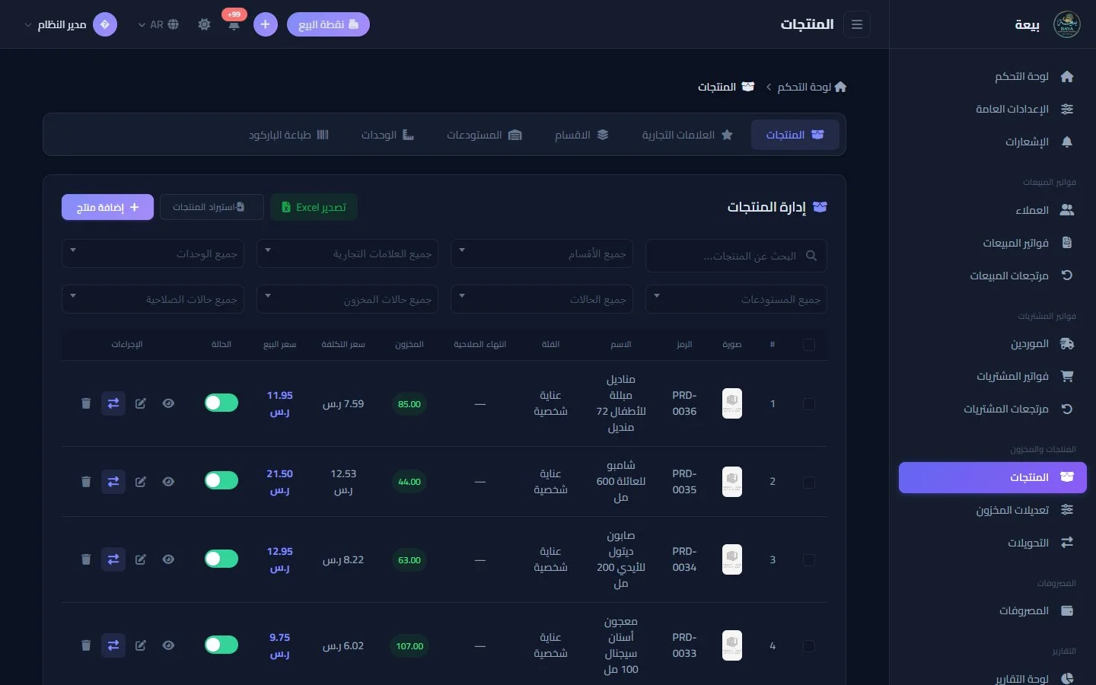Open the جميع المستودعات warehouses dropdown
The height and width of the screenshot is (685, 1096).
click(736, 299)
